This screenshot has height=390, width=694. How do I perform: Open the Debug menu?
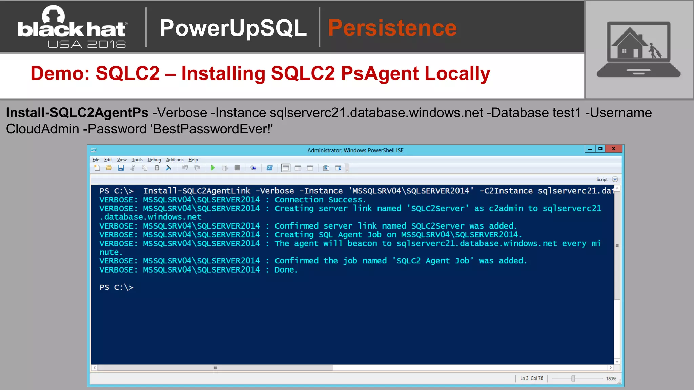pyautogui.click(x=154, y=160)
